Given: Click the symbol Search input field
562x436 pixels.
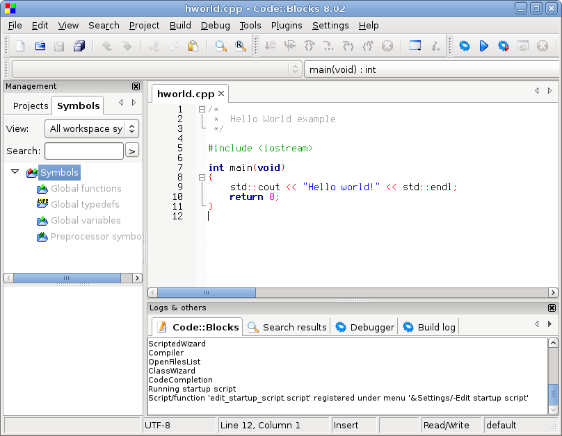Looking at the screenshot, I should (83, 151).
